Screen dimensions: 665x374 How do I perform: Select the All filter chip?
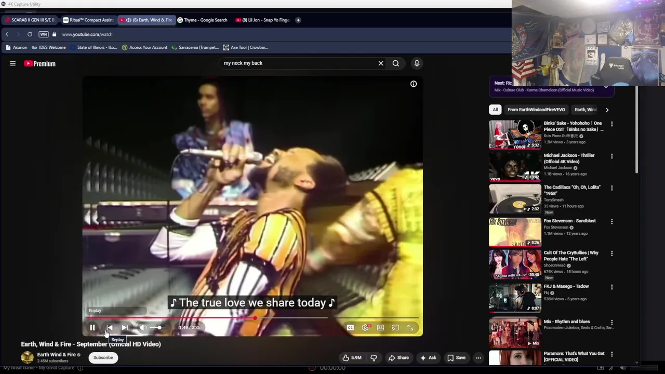(495, 110)
